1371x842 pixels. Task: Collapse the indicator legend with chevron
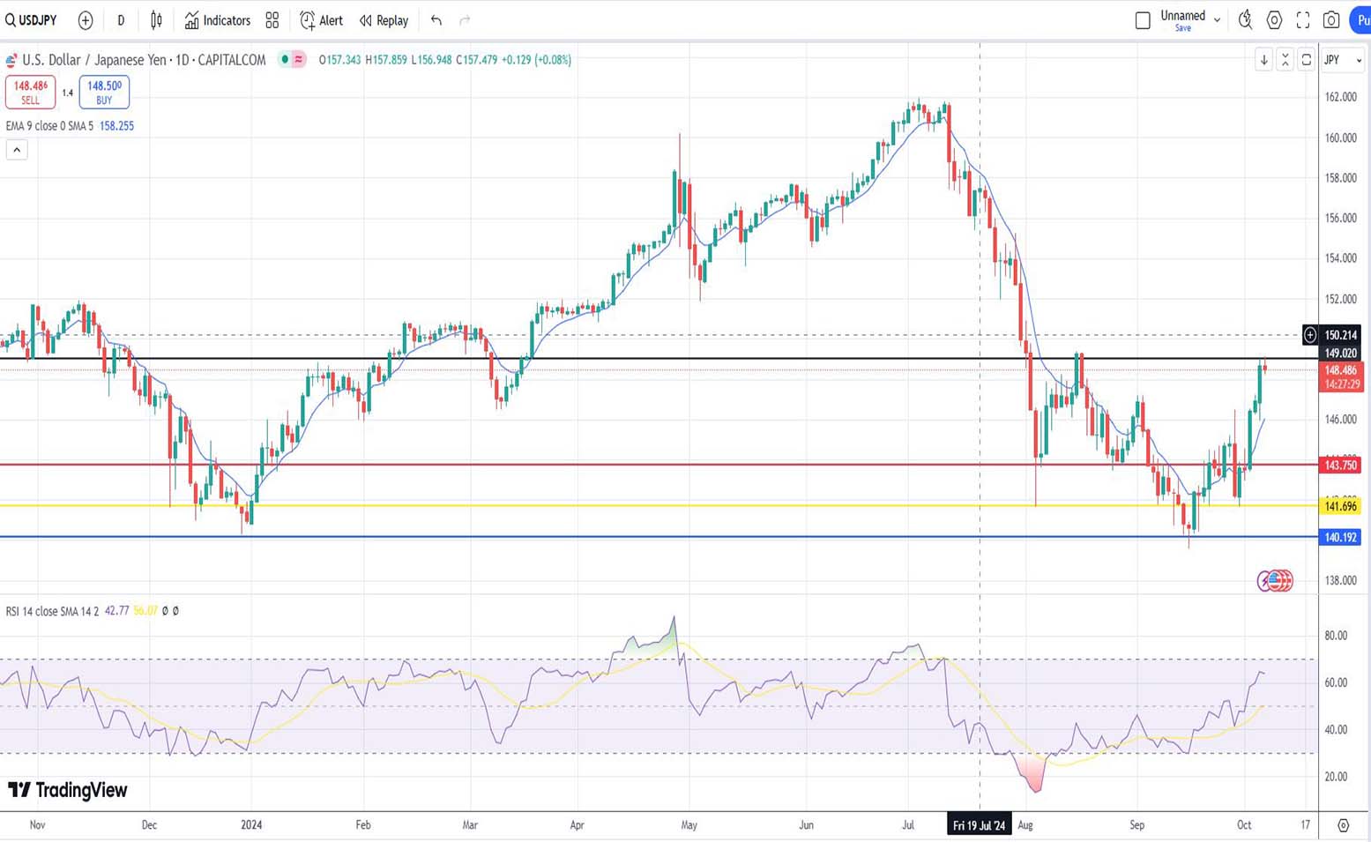click(x=17, y=150)
